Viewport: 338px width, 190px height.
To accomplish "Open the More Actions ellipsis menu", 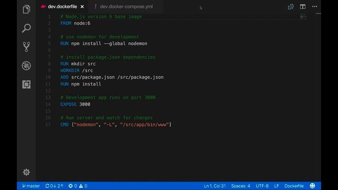I will tap(315, 6).
